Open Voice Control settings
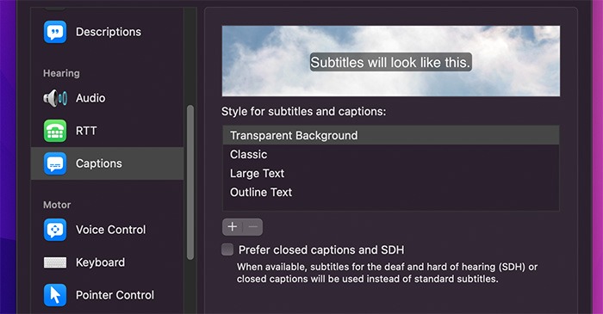 pos(108,230)
